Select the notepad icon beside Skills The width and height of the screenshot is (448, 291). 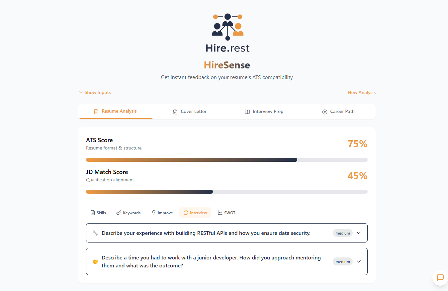pos(92,212)
